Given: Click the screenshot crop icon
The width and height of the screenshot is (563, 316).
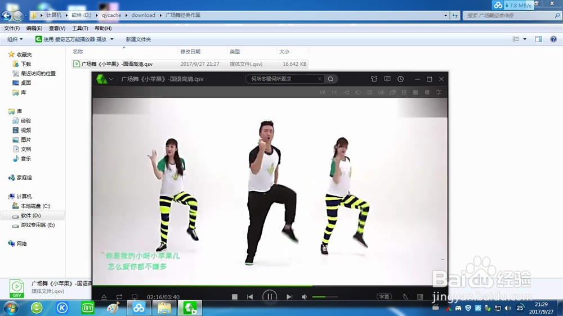Looking at the screenshot, I should 369,93.
